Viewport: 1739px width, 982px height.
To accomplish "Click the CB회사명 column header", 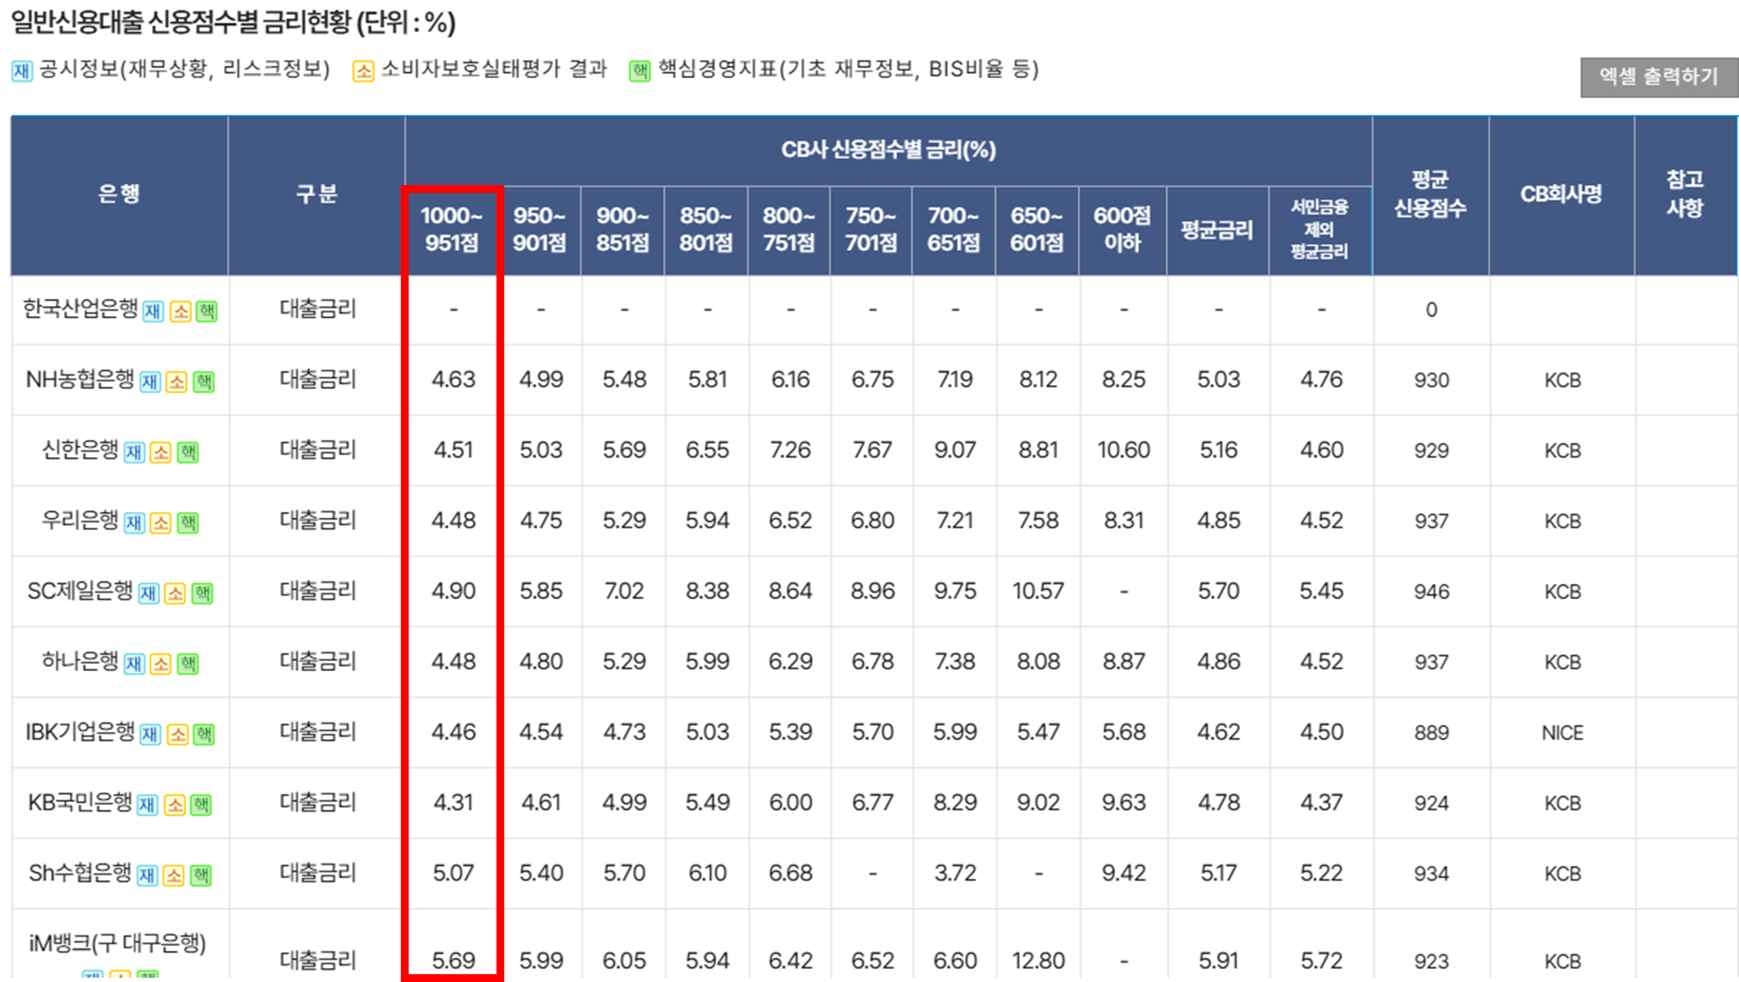I will click(x=1561, y=194).
